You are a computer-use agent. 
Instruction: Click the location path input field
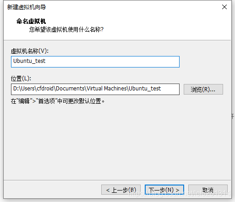[x=95, y=89]
